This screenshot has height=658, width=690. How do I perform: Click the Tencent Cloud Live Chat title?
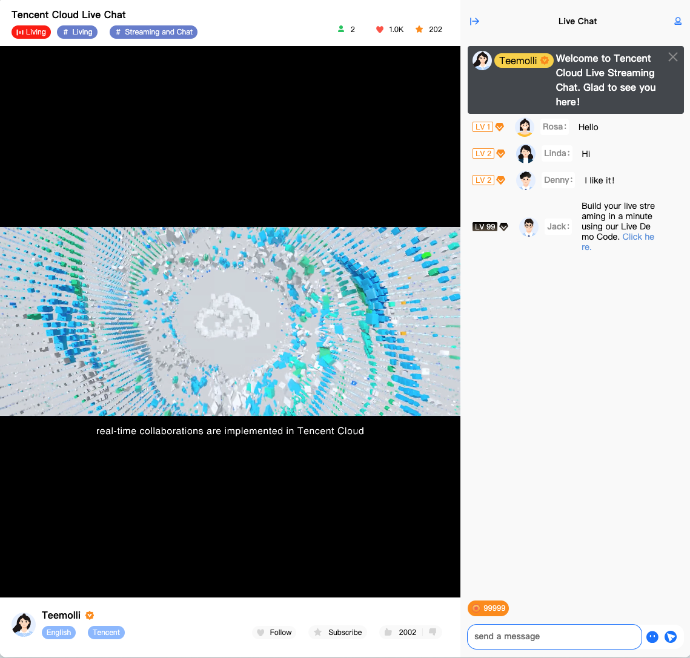[68, 15]
